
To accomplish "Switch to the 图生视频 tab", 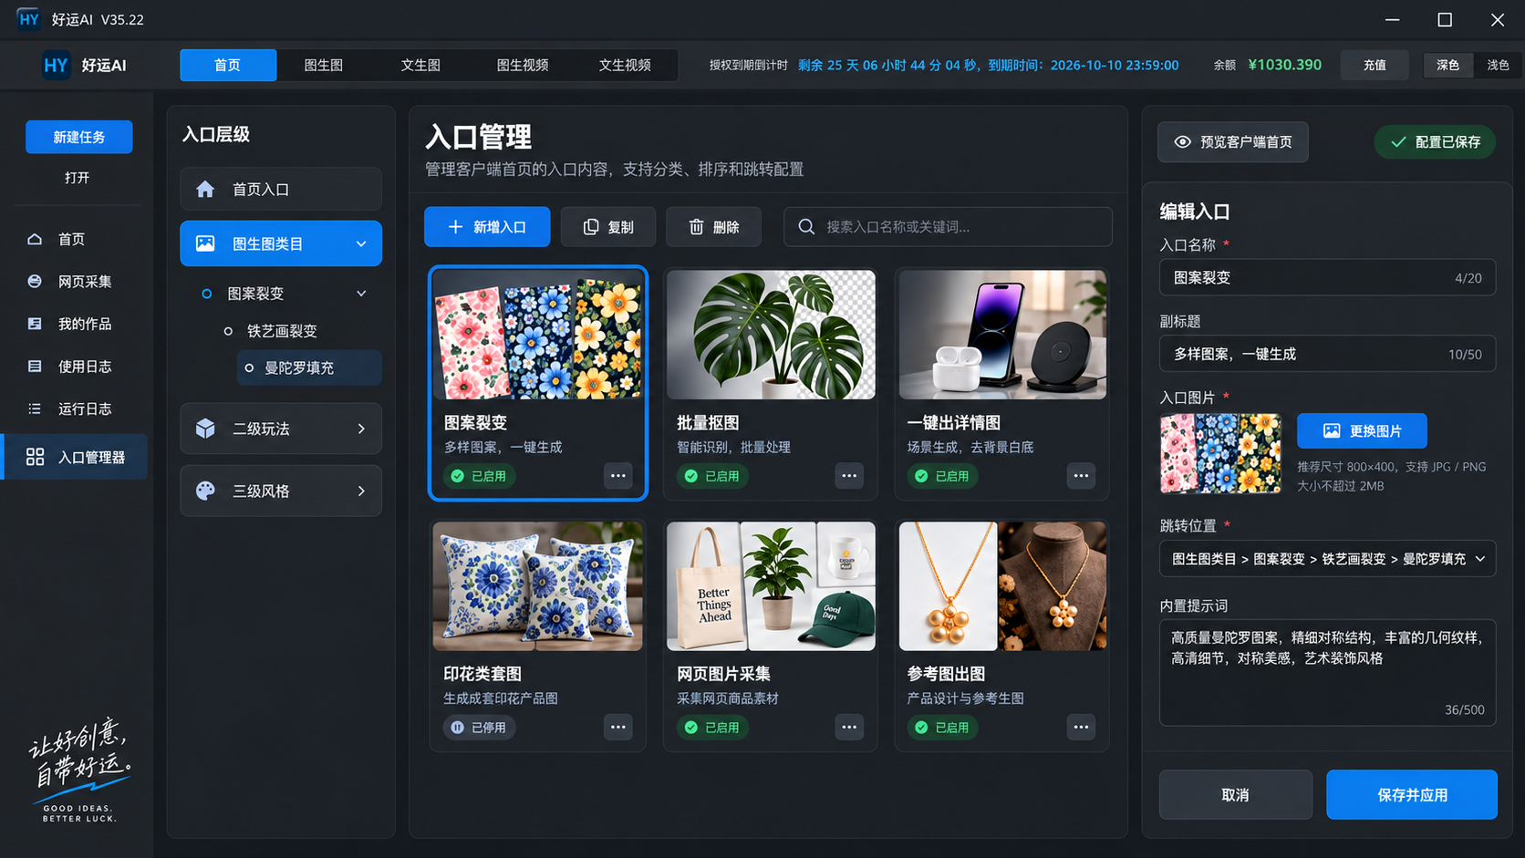I will tap(523, 65).
